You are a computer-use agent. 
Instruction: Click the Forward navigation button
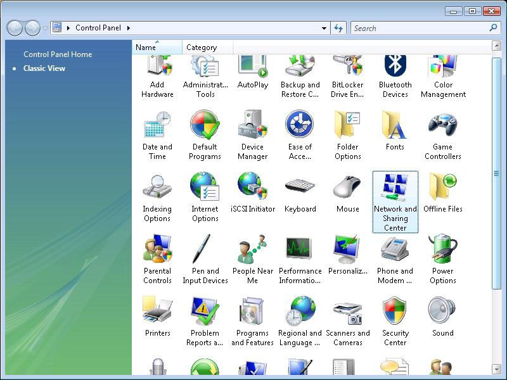(x=33, y=28)
